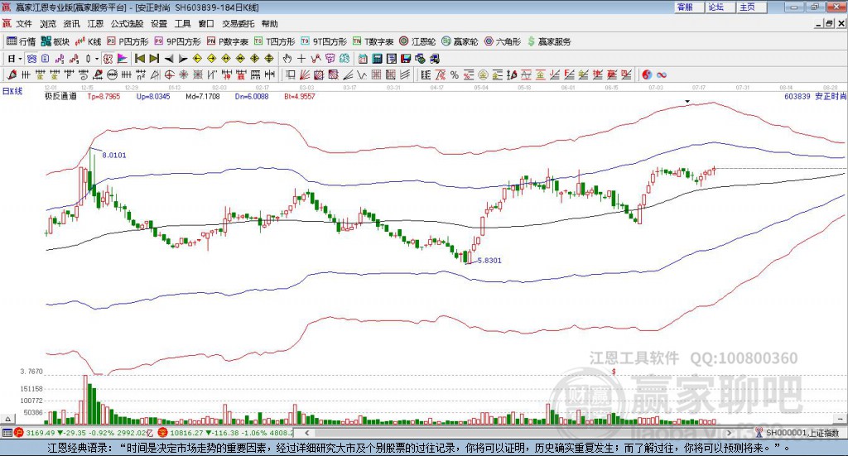Open the 板块 sector view

pos(55,41)
